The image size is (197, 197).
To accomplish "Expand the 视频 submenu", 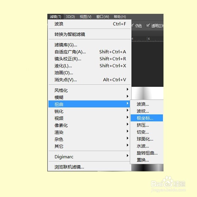I will click(89, 118).
